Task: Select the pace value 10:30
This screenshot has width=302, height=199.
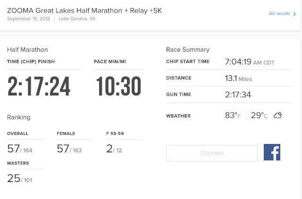Action: 118,86
